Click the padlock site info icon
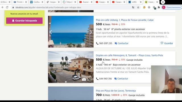Viewport: 182px width, 102px height. coord(13,7)
